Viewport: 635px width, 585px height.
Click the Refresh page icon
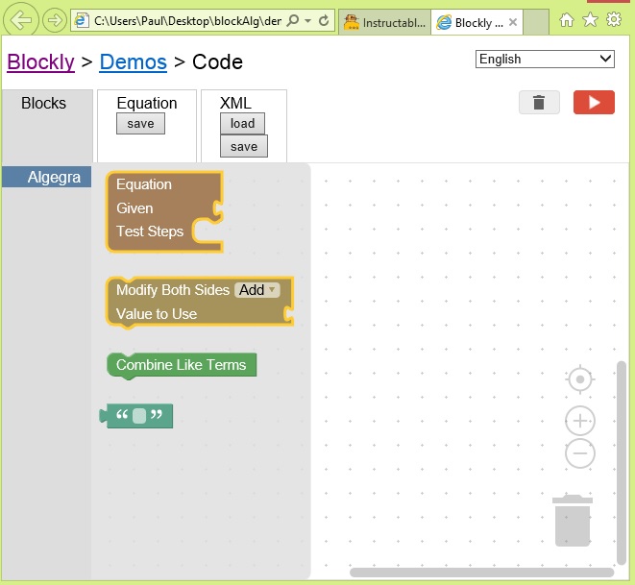click(324, 20)
